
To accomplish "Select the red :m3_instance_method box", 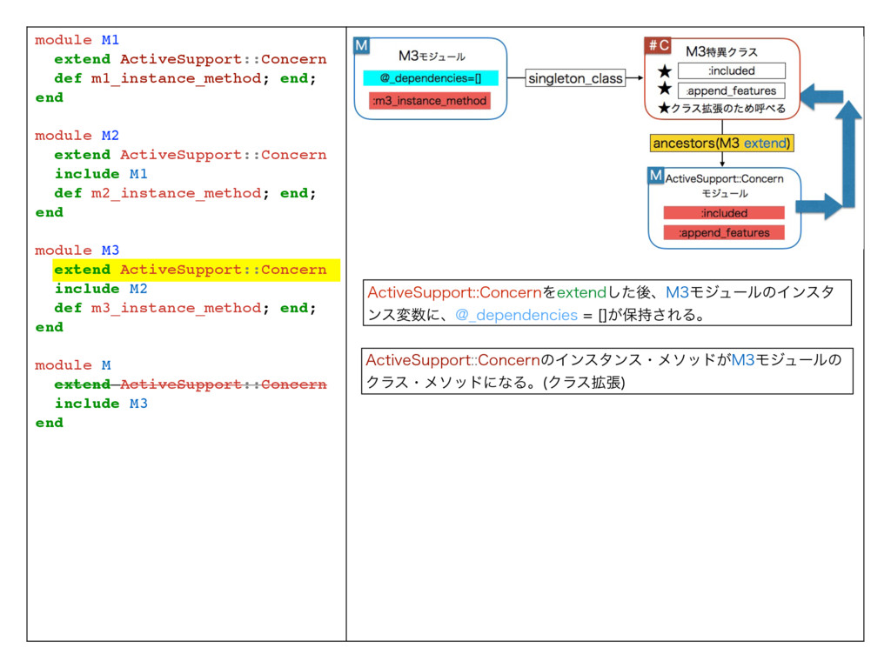I will coord(430,101).
